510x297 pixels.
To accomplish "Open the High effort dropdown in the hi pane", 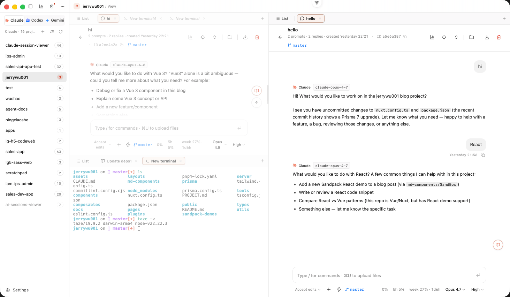I will 239,145.
